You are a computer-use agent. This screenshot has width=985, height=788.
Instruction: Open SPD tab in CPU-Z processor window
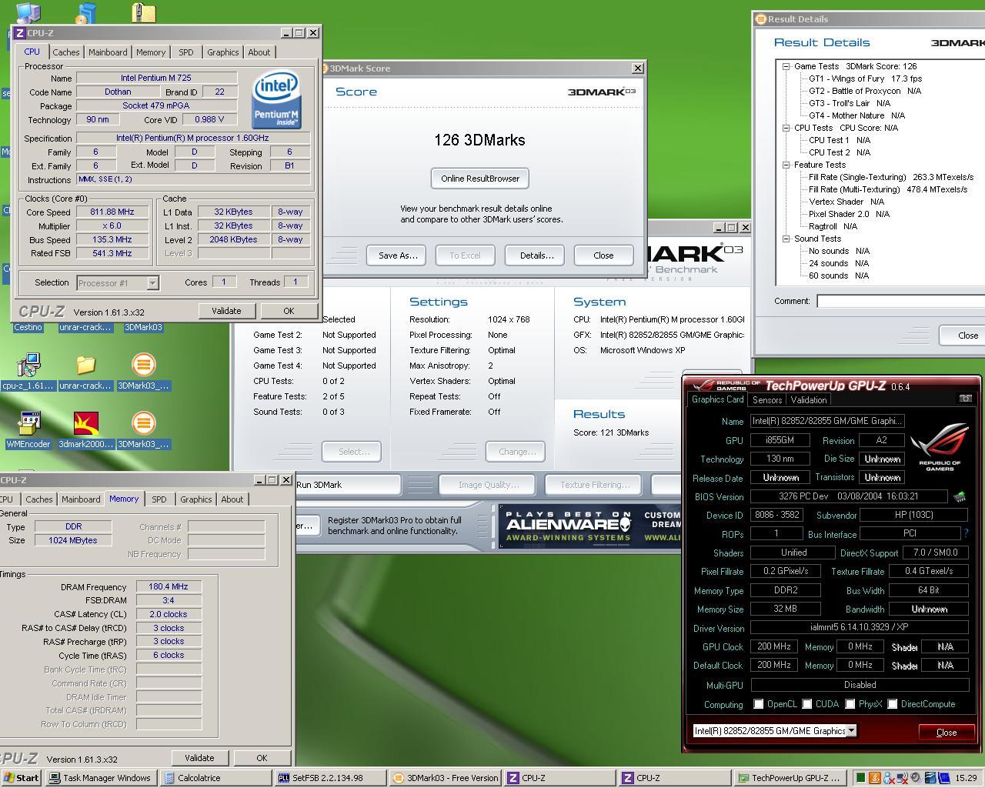[x=186, y=52]
